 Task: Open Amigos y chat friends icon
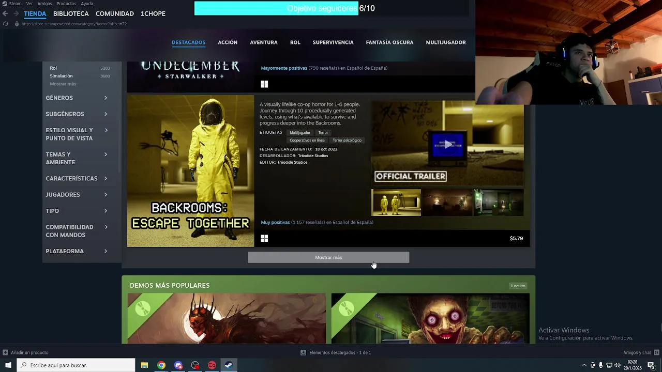click(x=655, y=352)
